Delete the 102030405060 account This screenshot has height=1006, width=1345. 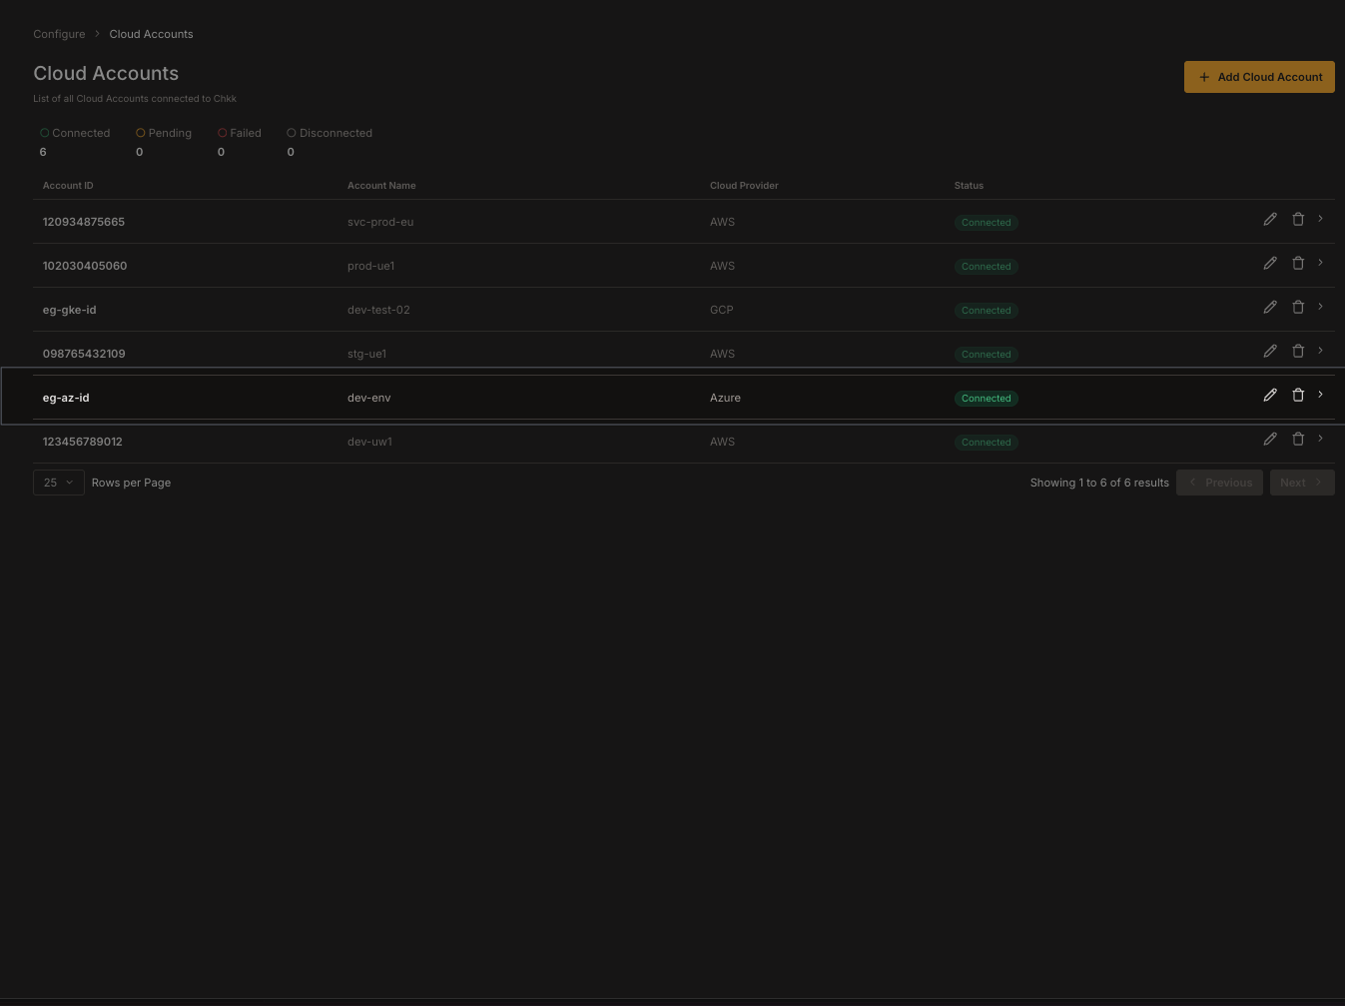coord(1298,263)
